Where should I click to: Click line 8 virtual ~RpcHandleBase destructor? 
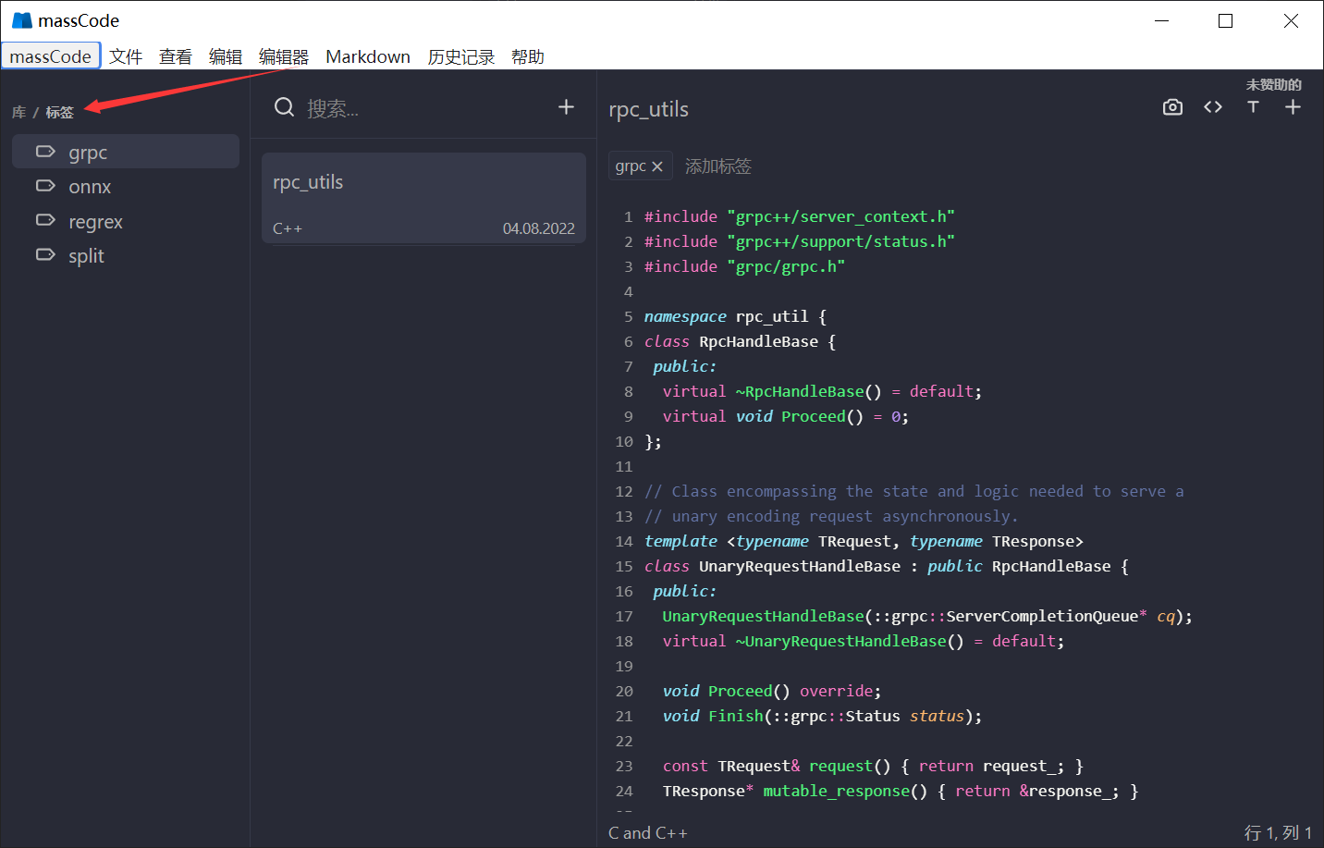(822, 391)
